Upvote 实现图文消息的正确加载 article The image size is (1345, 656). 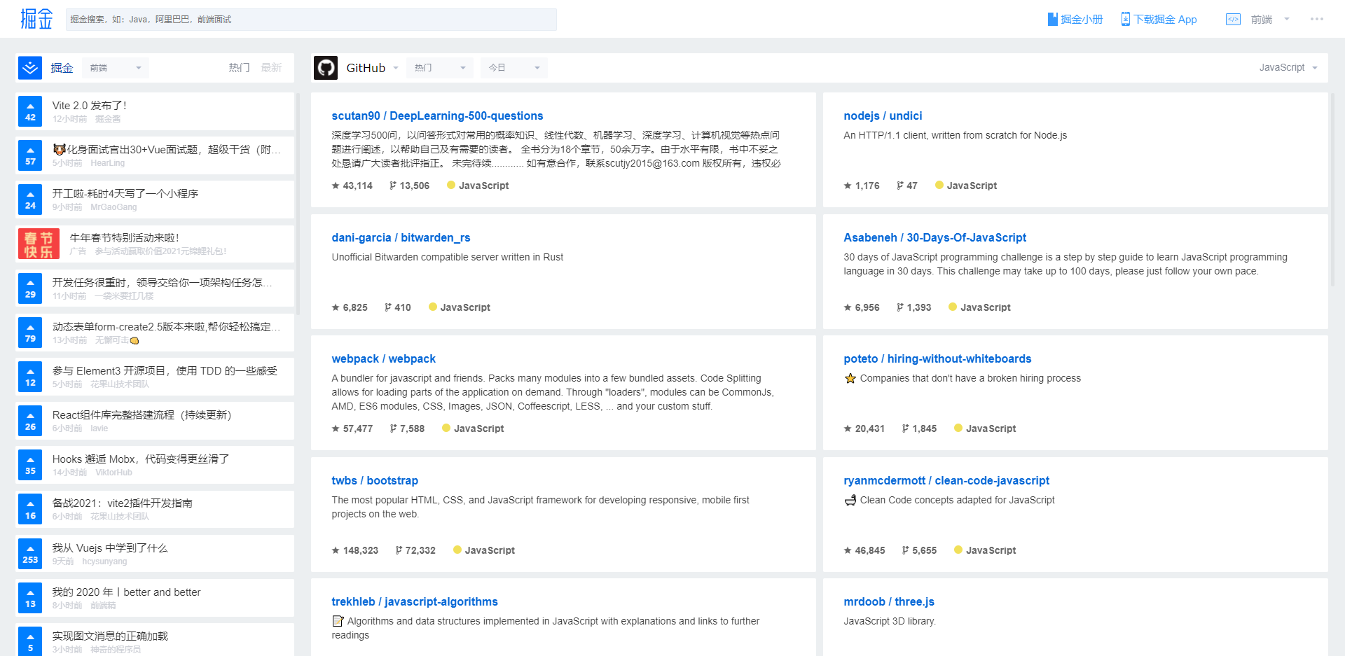[30, 641]
